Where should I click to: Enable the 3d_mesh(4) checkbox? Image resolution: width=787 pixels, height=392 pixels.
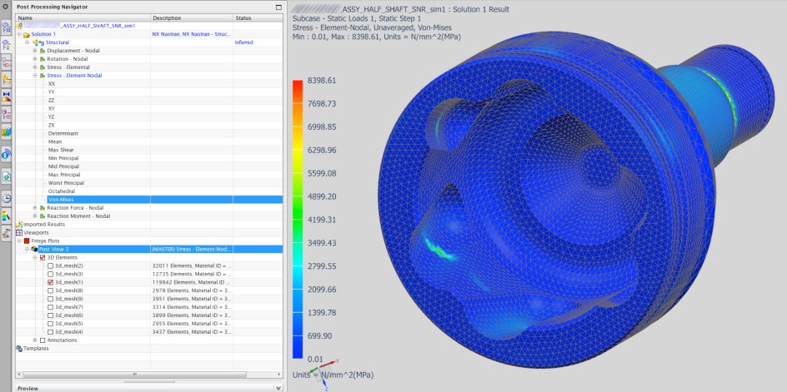click(50, 332)
